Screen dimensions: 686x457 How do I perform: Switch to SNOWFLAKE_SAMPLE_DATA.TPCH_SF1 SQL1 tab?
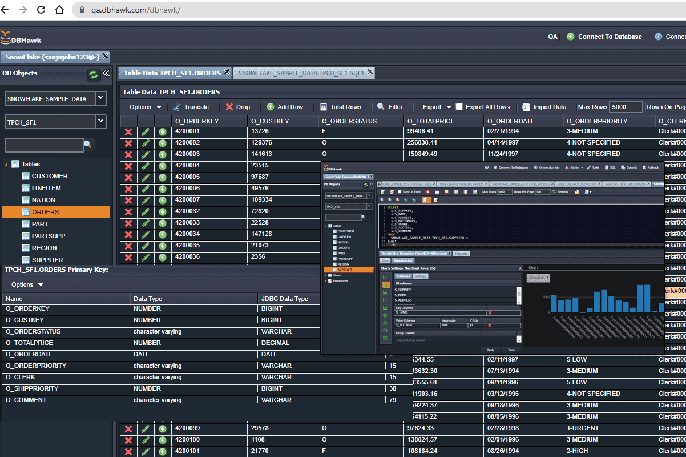pos(301,73)
